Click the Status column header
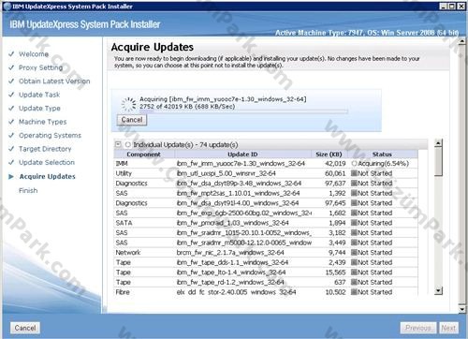The height and width of the screenshot is (339, 468). [382, 155]
